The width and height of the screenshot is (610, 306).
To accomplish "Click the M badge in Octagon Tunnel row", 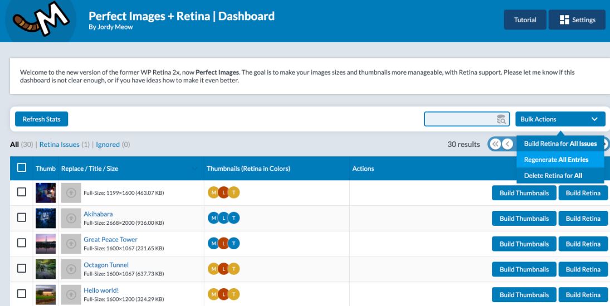I will coord(213,269).
